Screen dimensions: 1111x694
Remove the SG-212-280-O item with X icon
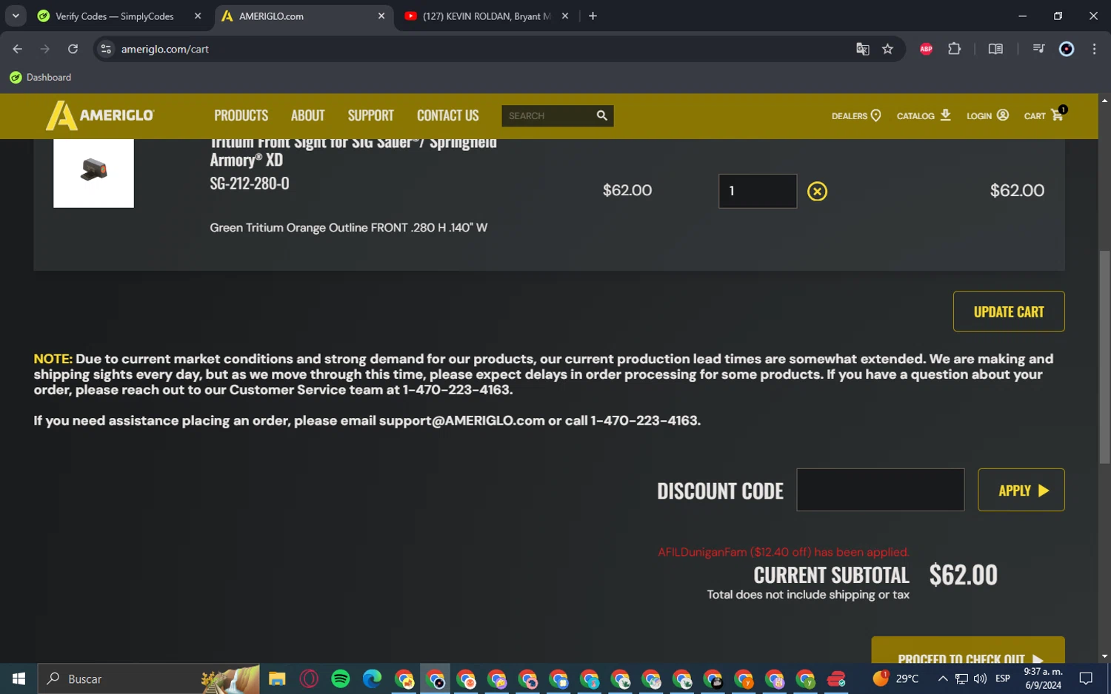coord(817,191)
